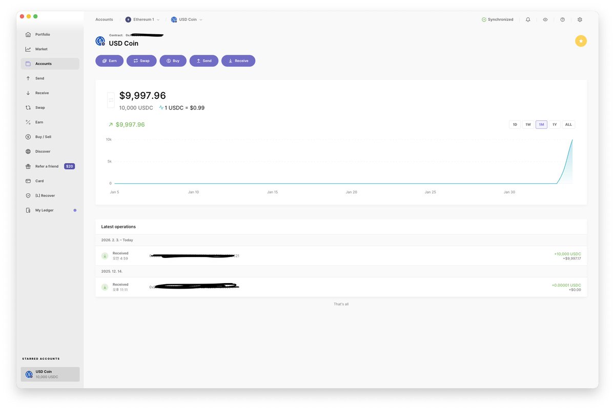Select the ALL chart range
Screen dimensions: 615x410
[568, 124]
